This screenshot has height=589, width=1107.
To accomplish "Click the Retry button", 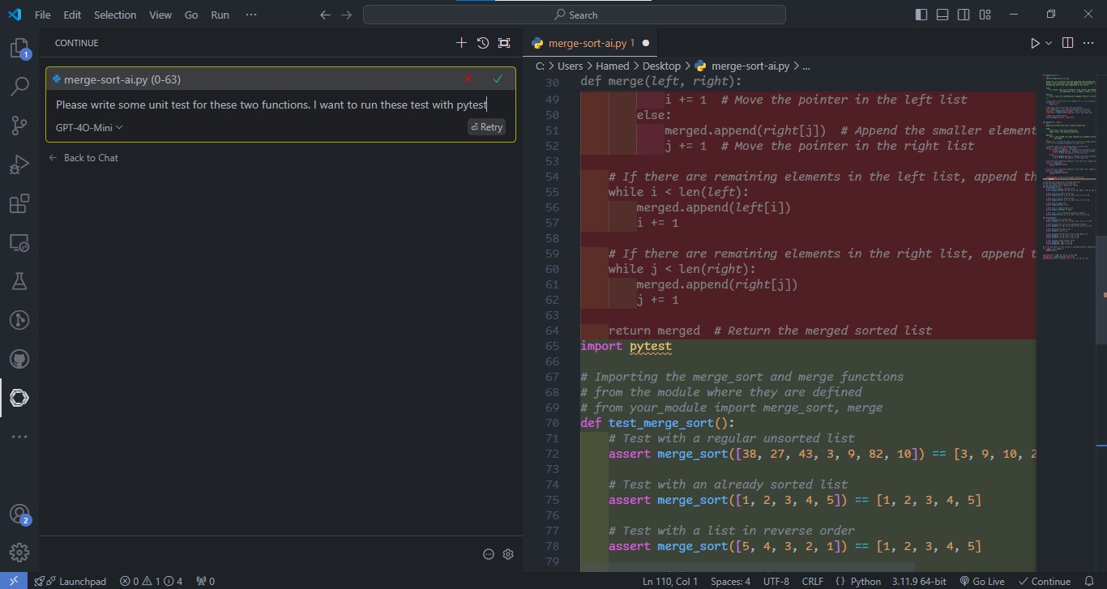I will (x=486, y=127).
